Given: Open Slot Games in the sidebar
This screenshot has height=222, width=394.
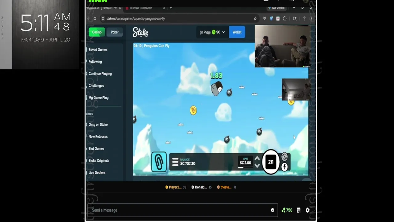Looking at the screenshot, I should 96,149.
